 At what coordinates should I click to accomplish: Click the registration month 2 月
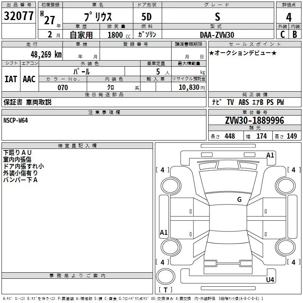pos(54,34)
